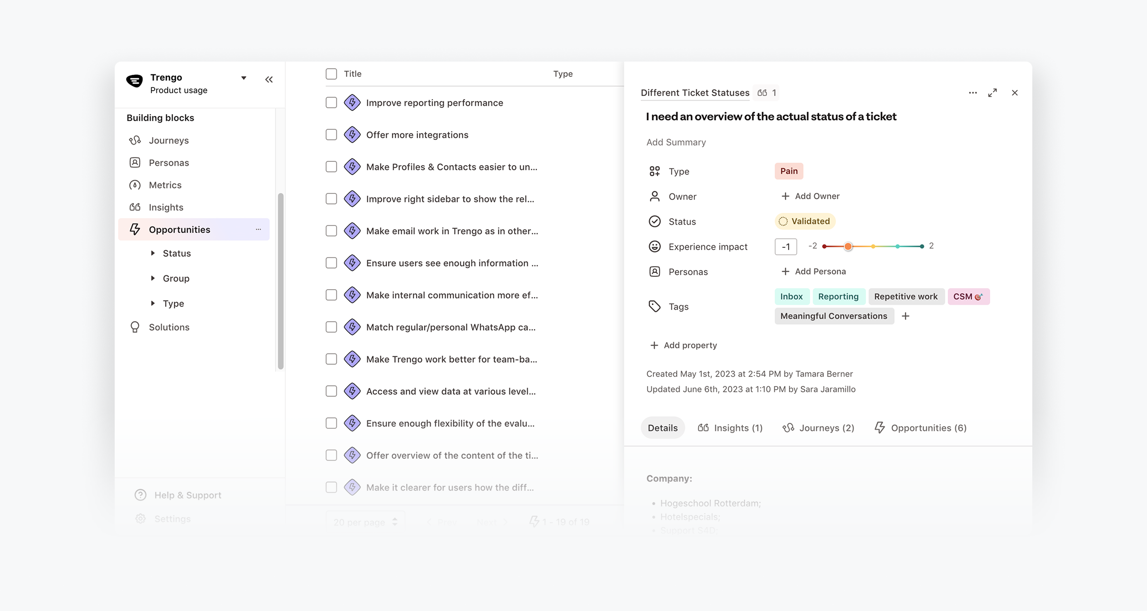Viewport: 1147px width, 611px height.
Task: Open Journeys in the sidebar
Action: pyautogui.click(x=169, y=140)
